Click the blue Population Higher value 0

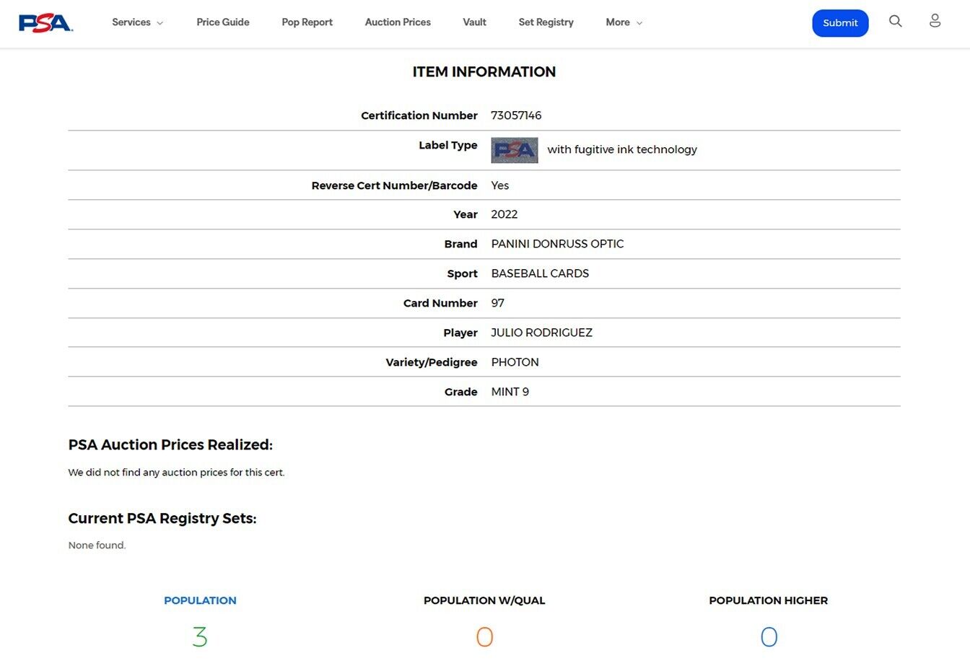tap(769, 637)
